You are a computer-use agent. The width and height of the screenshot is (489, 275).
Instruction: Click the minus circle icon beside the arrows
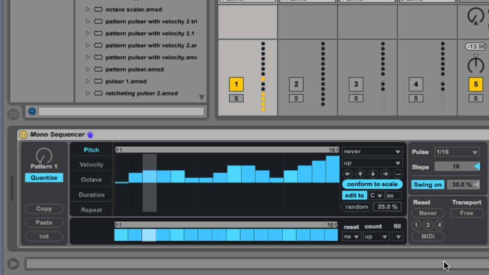398,174
